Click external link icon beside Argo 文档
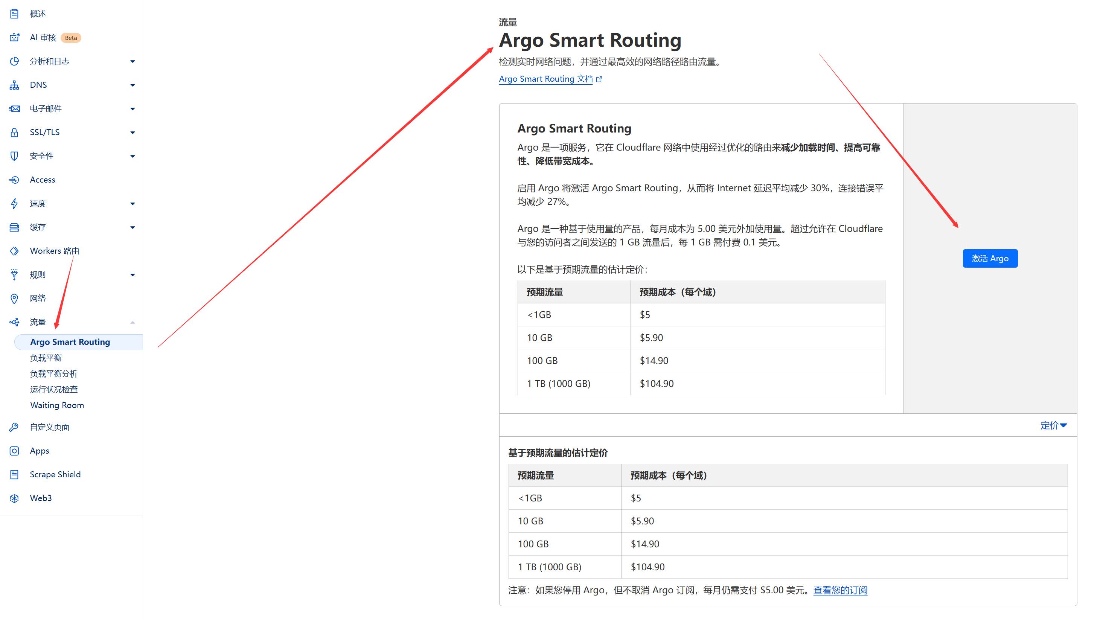 pyautogui.click(x=599, y=79)
